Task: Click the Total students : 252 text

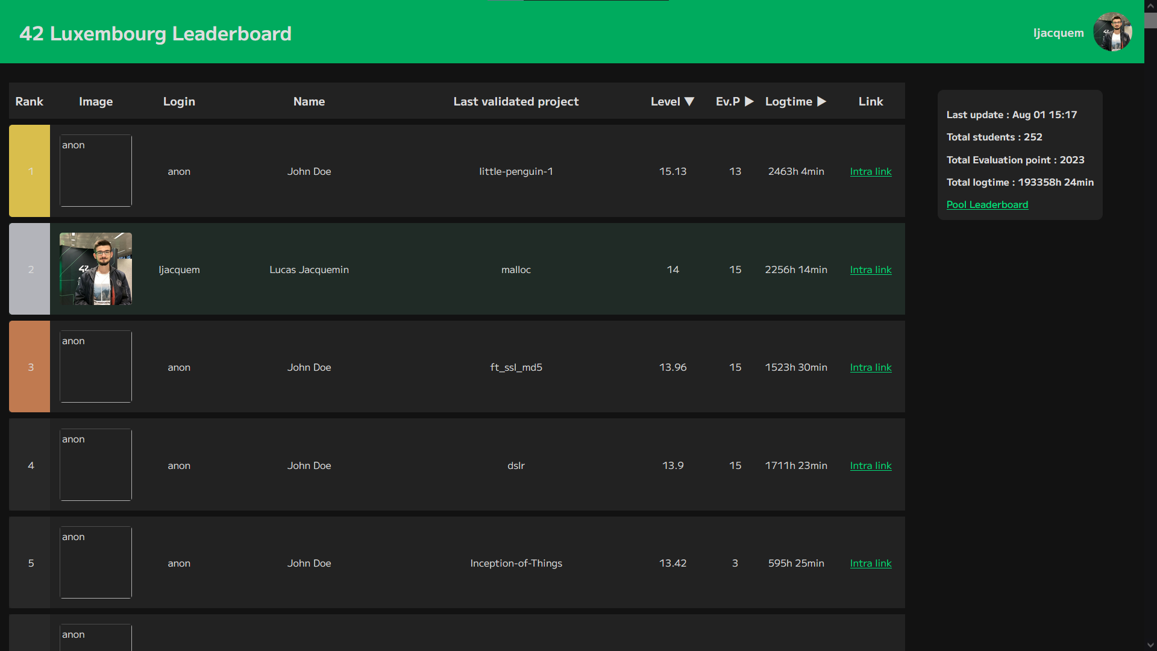Action: point(994,137)
